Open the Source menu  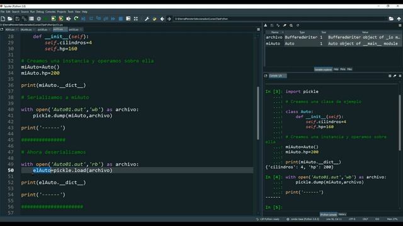pos(25,12)
